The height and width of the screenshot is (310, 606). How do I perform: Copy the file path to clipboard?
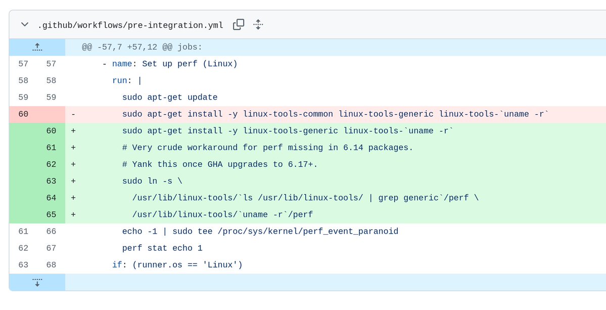click(239, 24)
